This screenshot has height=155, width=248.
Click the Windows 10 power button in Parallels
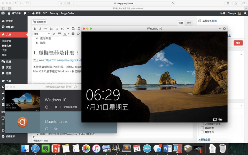click(47, 107)
